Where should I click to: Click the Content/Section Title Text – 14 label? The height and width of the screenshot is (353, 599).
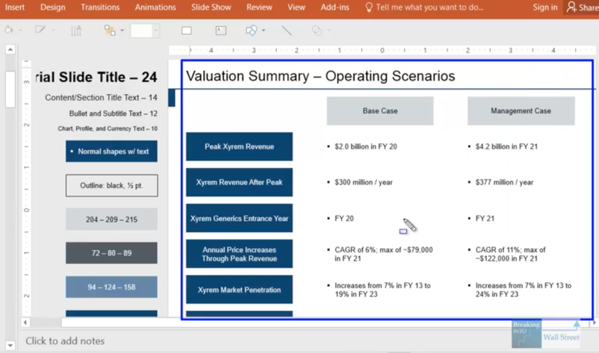101,98
